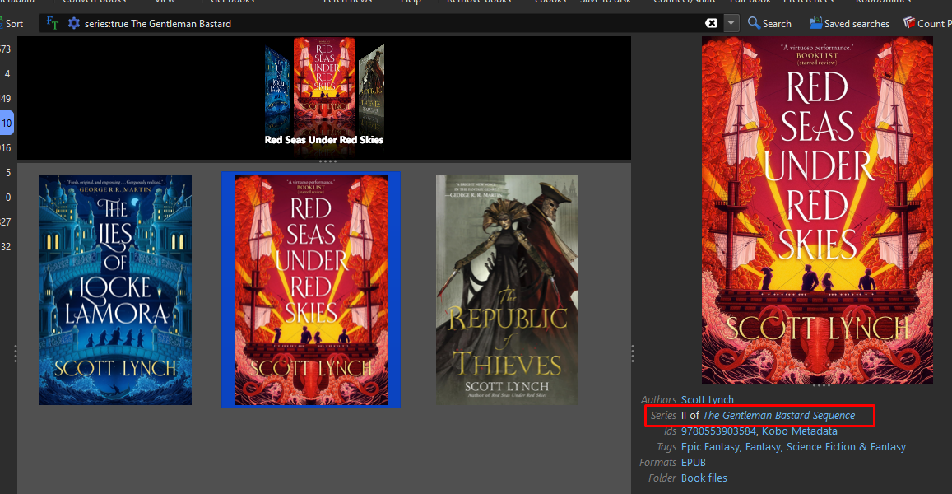Click the Count button icon
The width and height of the screenshot is (952, 494).
pyautogui.click(x=909, y=23)
